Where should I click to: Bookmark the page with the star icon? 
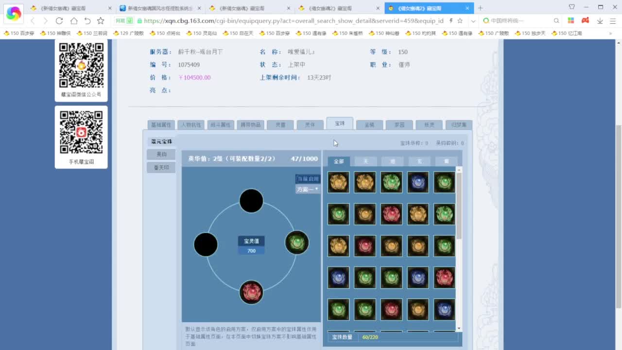[100, 21]
